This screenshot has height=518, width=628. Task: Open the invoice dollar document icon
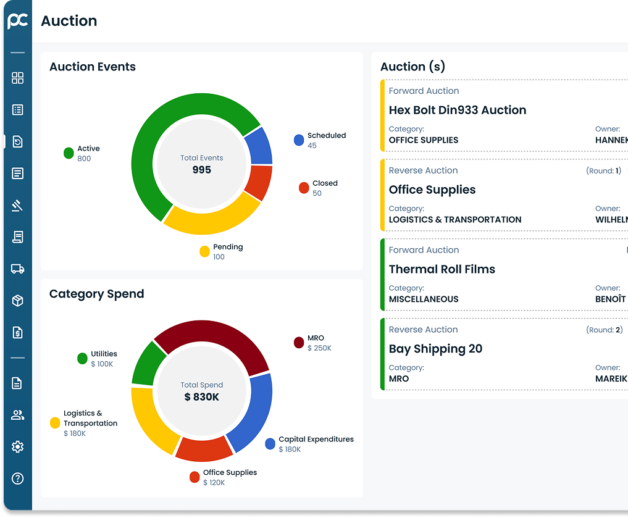pyautogui.click(x=18, y=333)
